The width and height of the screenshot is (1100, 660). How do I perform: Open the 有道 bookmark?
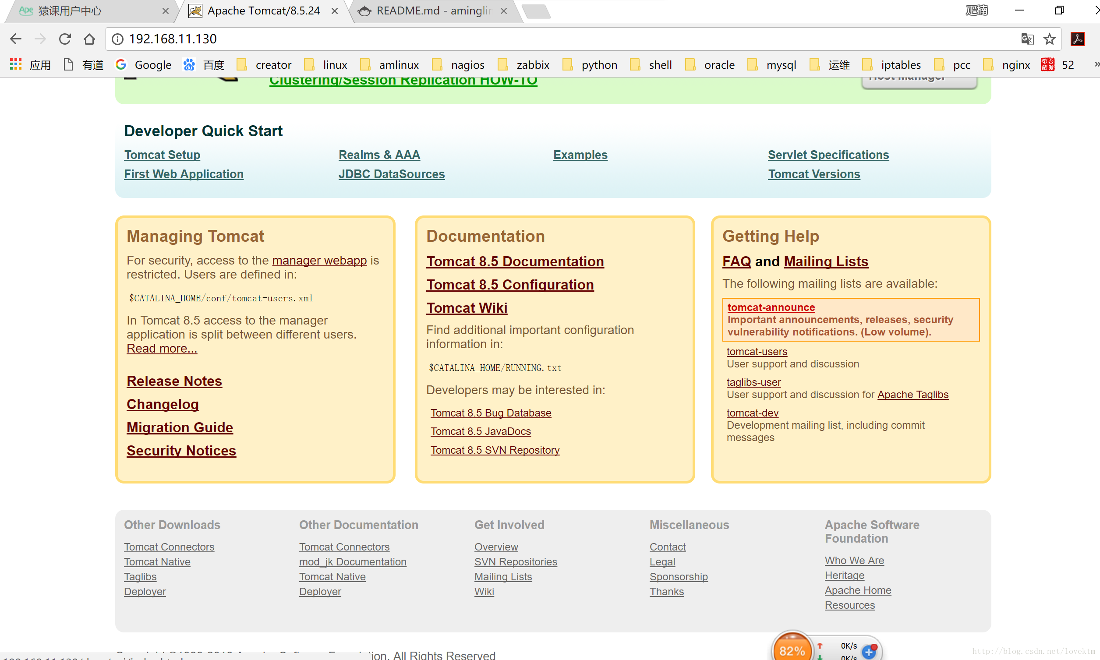[83, 65]
